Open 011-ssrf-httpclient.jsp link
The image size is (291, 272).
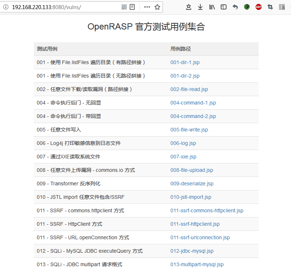click(195, 224)
